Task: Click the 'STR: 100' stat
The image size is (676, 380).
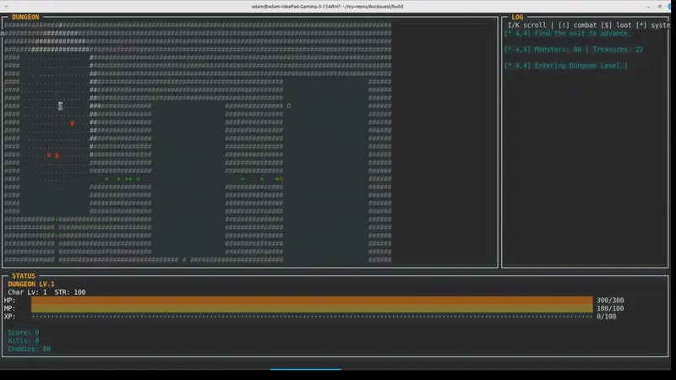Action: (x=70, y=292)
